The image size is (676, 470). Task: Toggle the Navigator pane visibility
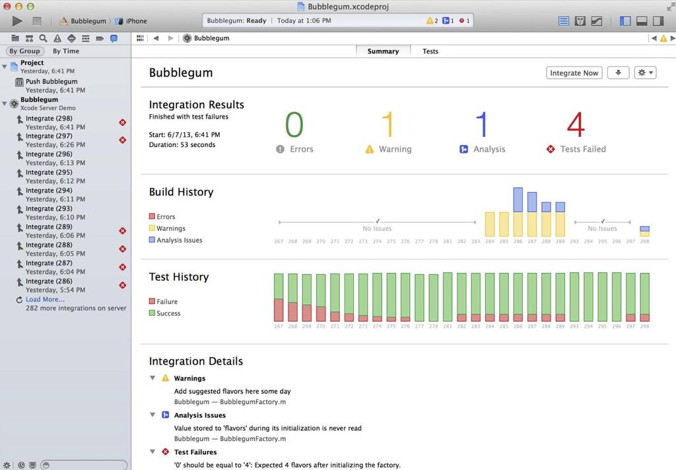tap(625, 20)
